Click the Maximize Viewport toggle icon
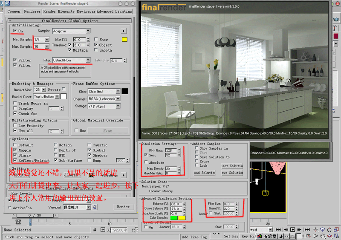Viewport: 341px width, 240px height. click(336, 236)
